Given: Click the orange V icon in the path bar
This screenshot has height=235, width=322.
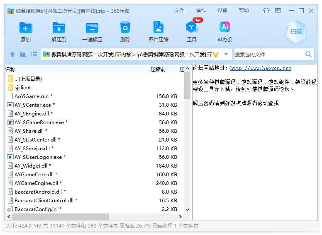Looking at the screenshot, I should [x=216, y=55].
